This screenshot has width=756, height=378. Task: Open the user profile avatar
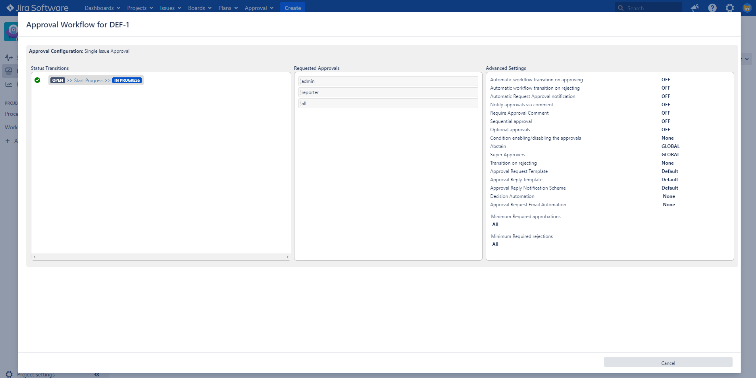click(747, 8)
